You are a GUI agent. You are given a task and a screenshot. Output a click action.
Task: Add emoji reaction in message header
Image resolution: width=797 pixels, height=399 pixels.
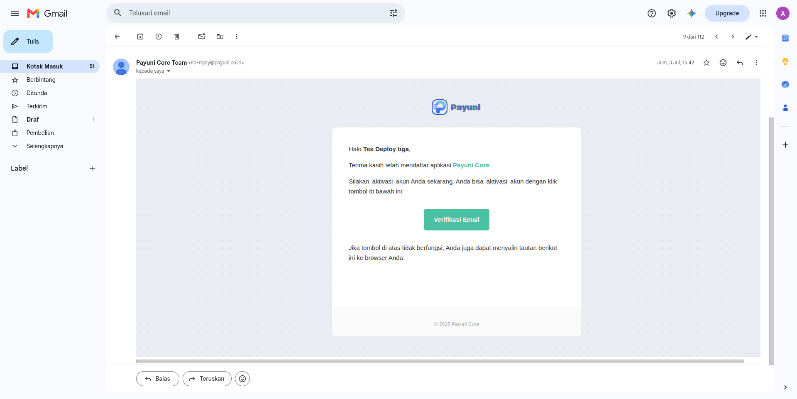[723, 63]
